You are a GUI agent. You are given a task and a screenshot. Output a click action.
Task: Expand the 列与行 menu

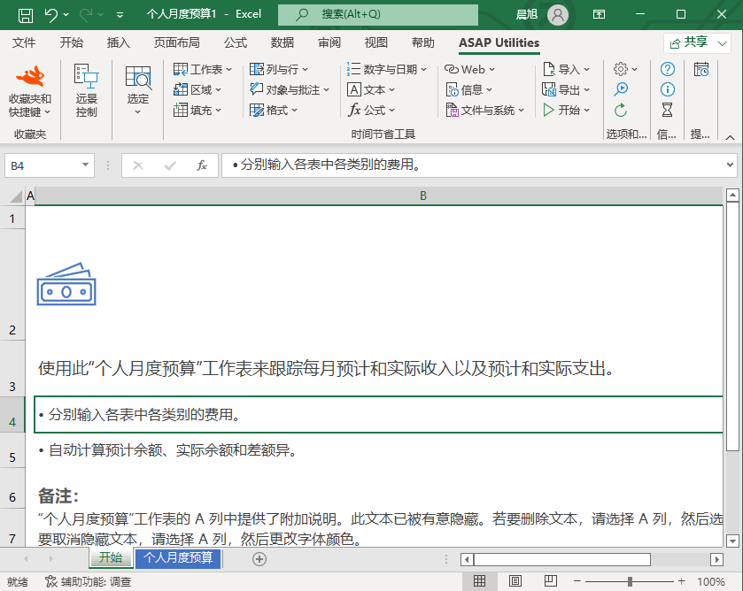tap(279, 70)
